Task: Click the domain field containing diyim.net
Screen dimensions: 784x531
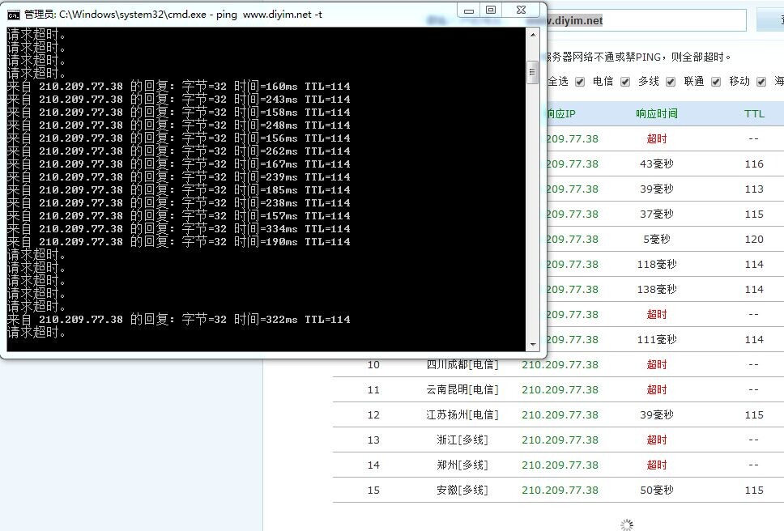Action: click(645, 20)
